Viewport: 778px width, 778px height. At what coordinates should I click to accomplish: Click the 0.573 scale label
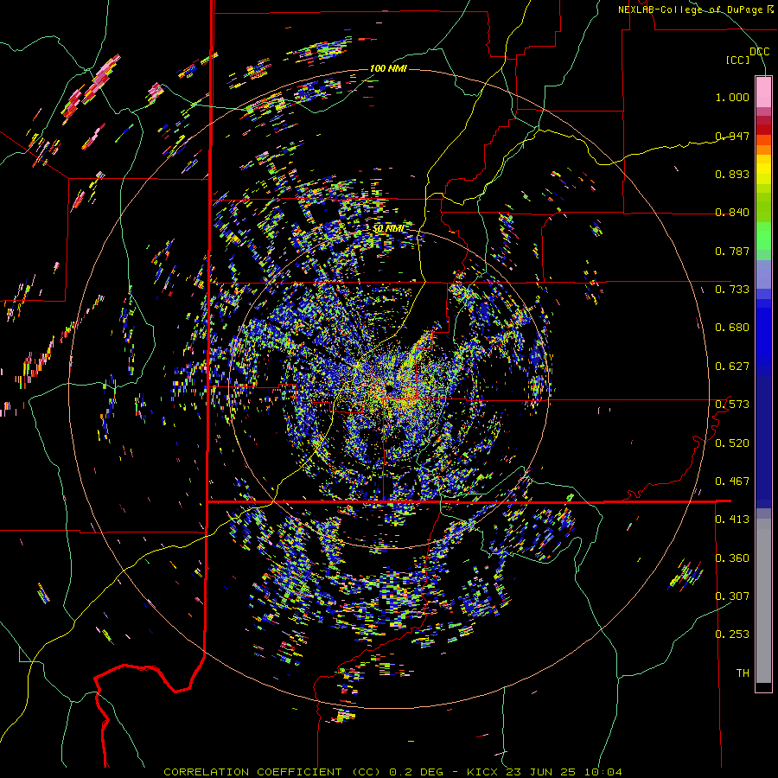pos(732,405)
